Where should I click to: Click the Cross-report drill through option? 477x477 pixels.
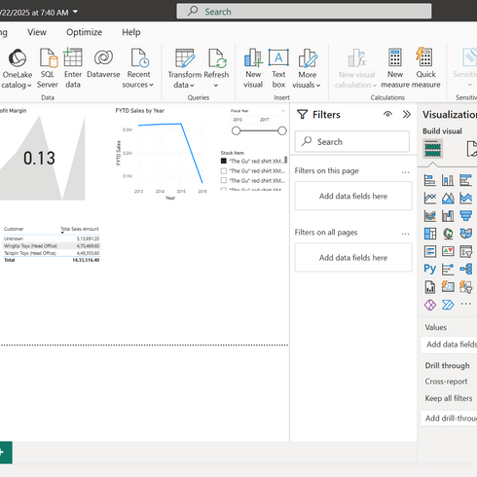point(446,382)
